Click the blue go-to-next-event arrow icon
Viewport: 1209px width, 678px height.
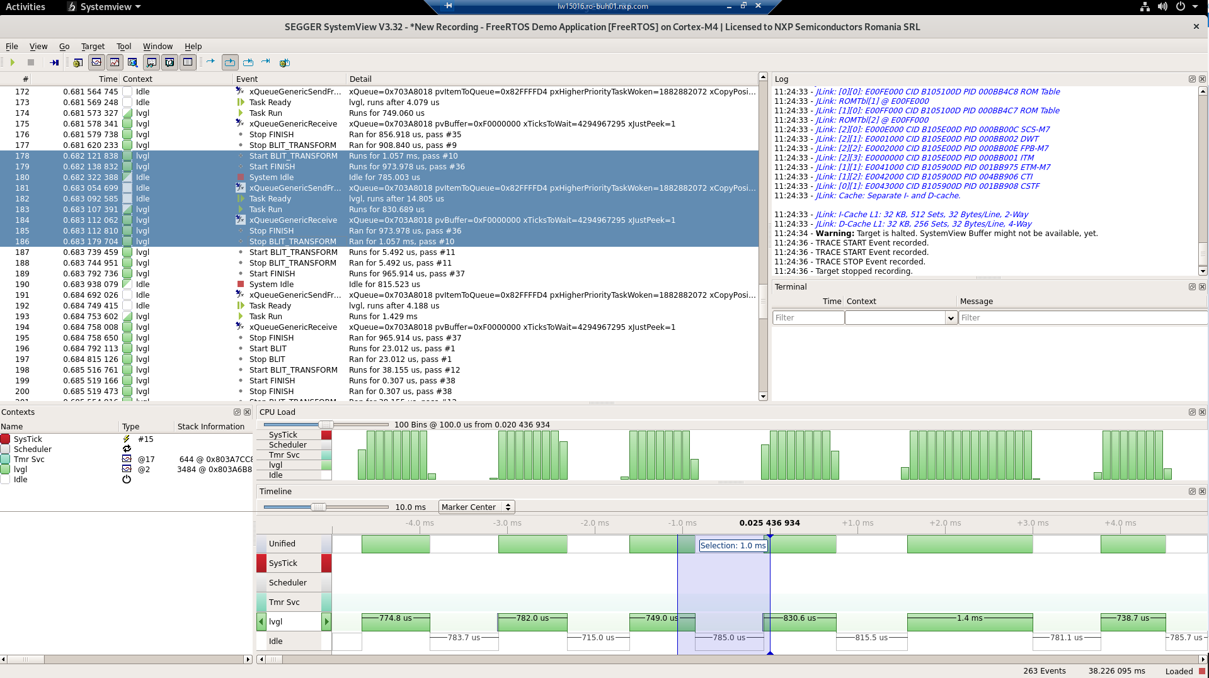(x=211, y=62)
